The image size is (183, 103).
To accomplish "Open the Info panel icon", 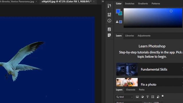I will tap(109, 21).
